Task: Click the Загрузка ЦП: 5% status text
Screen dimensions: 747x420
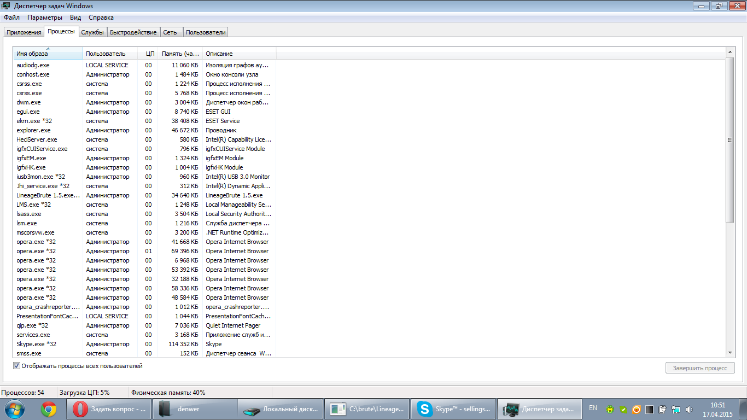Action: 85,393
